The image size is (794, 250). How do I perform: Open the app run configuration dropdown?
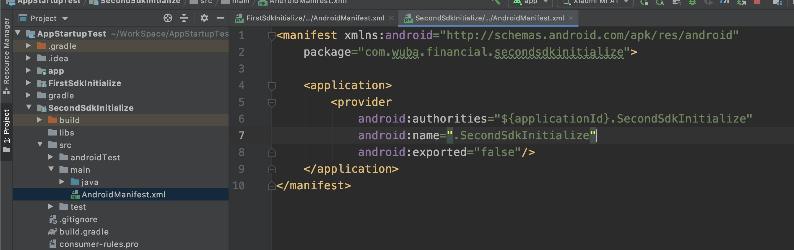coord(530,2)
